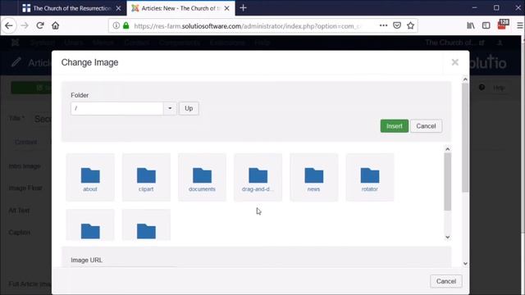Toggle the browser sidebar icon

pos(486,25)
